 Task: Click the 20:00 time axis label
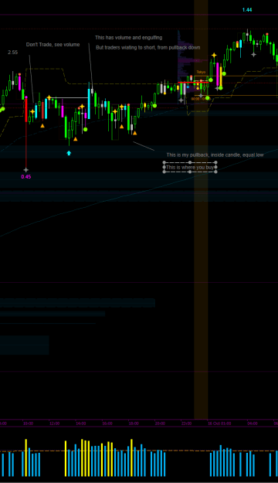point(160,423)
